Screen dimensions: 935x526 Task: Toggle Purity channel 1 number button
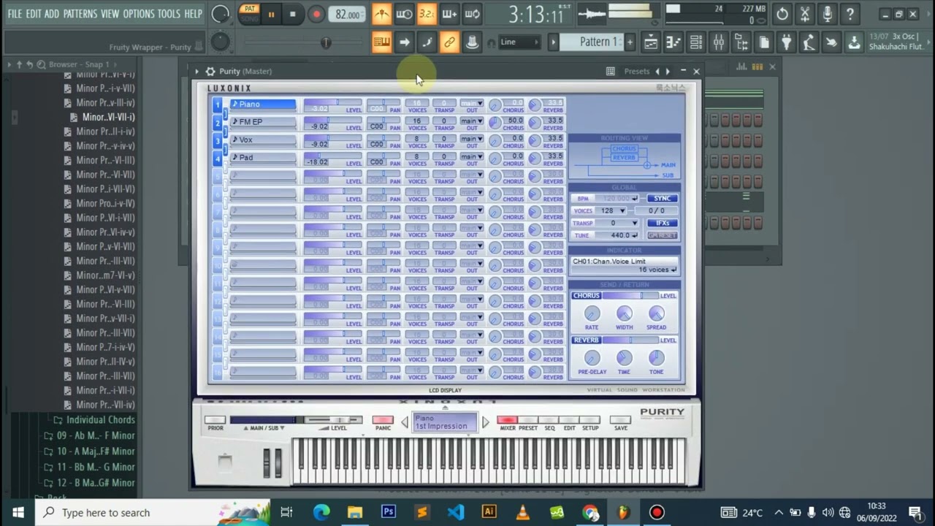[217, 105]
